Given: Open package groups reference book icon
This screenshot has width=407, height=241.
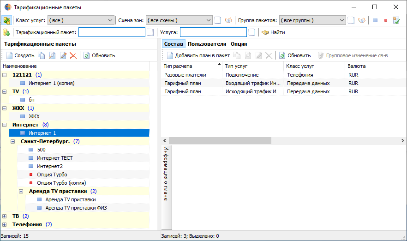Looking at the screenshot, I should tap(362, 20).
